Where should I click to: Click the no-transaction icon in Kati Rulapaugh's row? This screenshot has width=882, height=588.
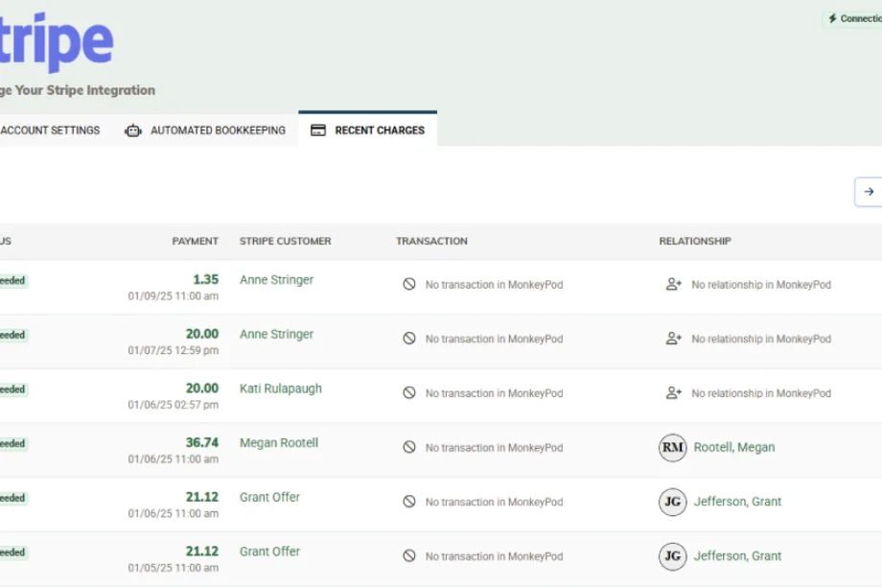409,392
